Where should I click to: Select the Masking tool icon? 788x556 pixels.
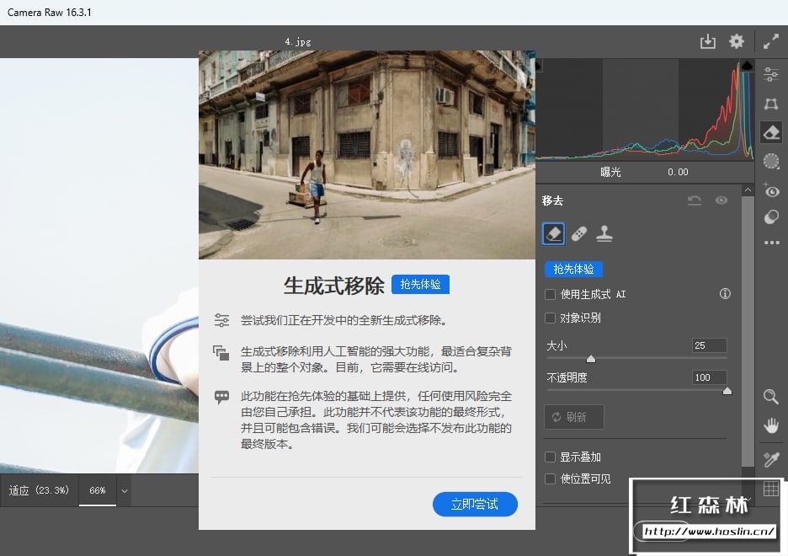pyautogui.click(x=770, y=161)
